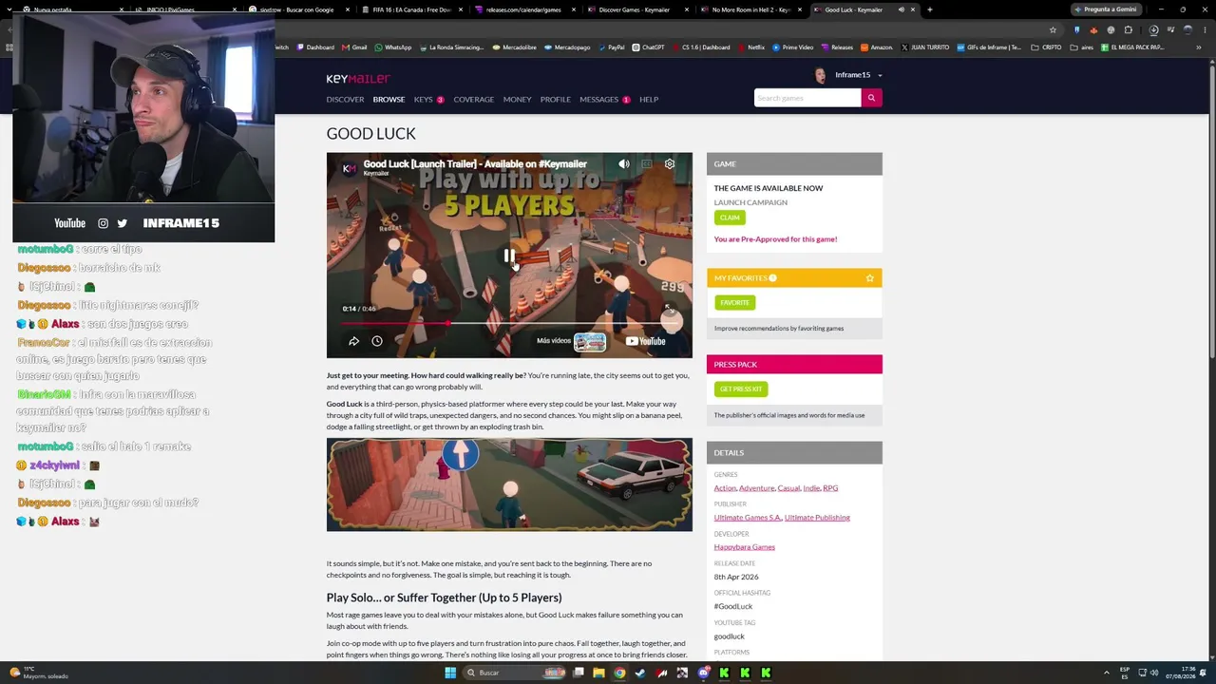Open the Money menu item
The image size is (1216, 684).
pos(517,99)
